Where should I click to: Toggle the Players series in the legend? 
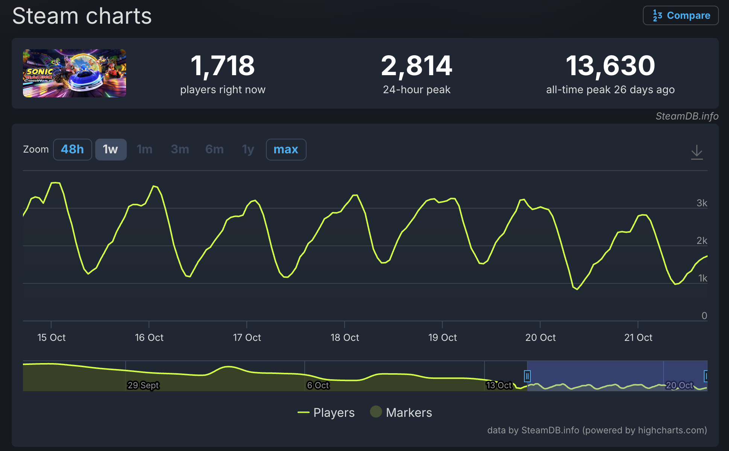pyautogui.click(x=334, y=413)
